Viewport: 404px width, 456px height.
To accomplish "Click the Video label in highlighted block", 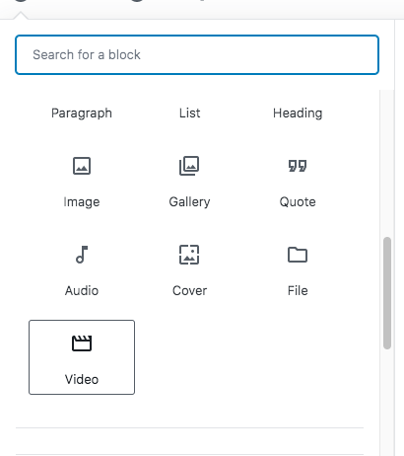I will (82, 380).
